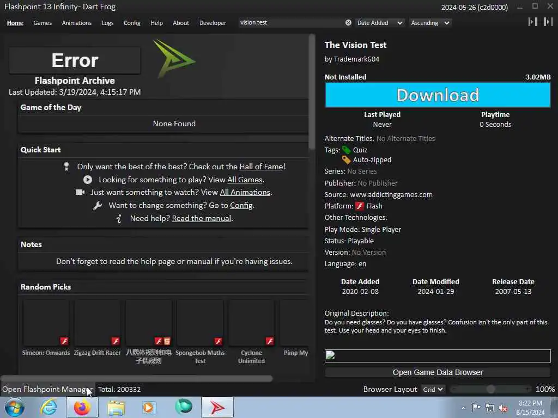Select the Chinese-titled random pick thumbnail
Viewport: 558px width, 418px height.
(148, 323)
